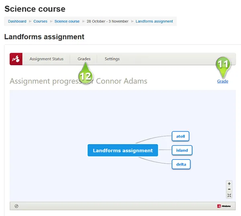Click the circle-slash icon in the bottom bar
Viewport: 241px width, 216px height.
pos(16,206)
